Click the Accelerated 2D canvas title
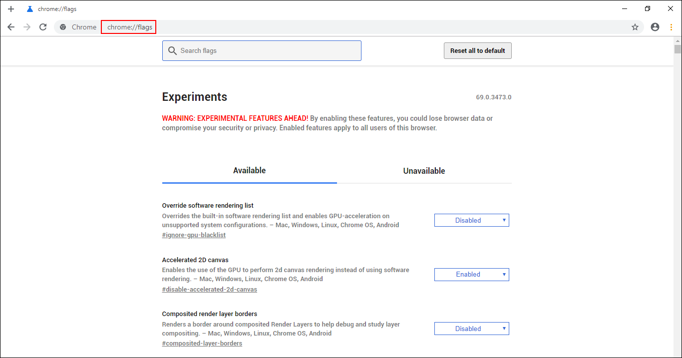This screenshot has width=682, height=358. 195,260
